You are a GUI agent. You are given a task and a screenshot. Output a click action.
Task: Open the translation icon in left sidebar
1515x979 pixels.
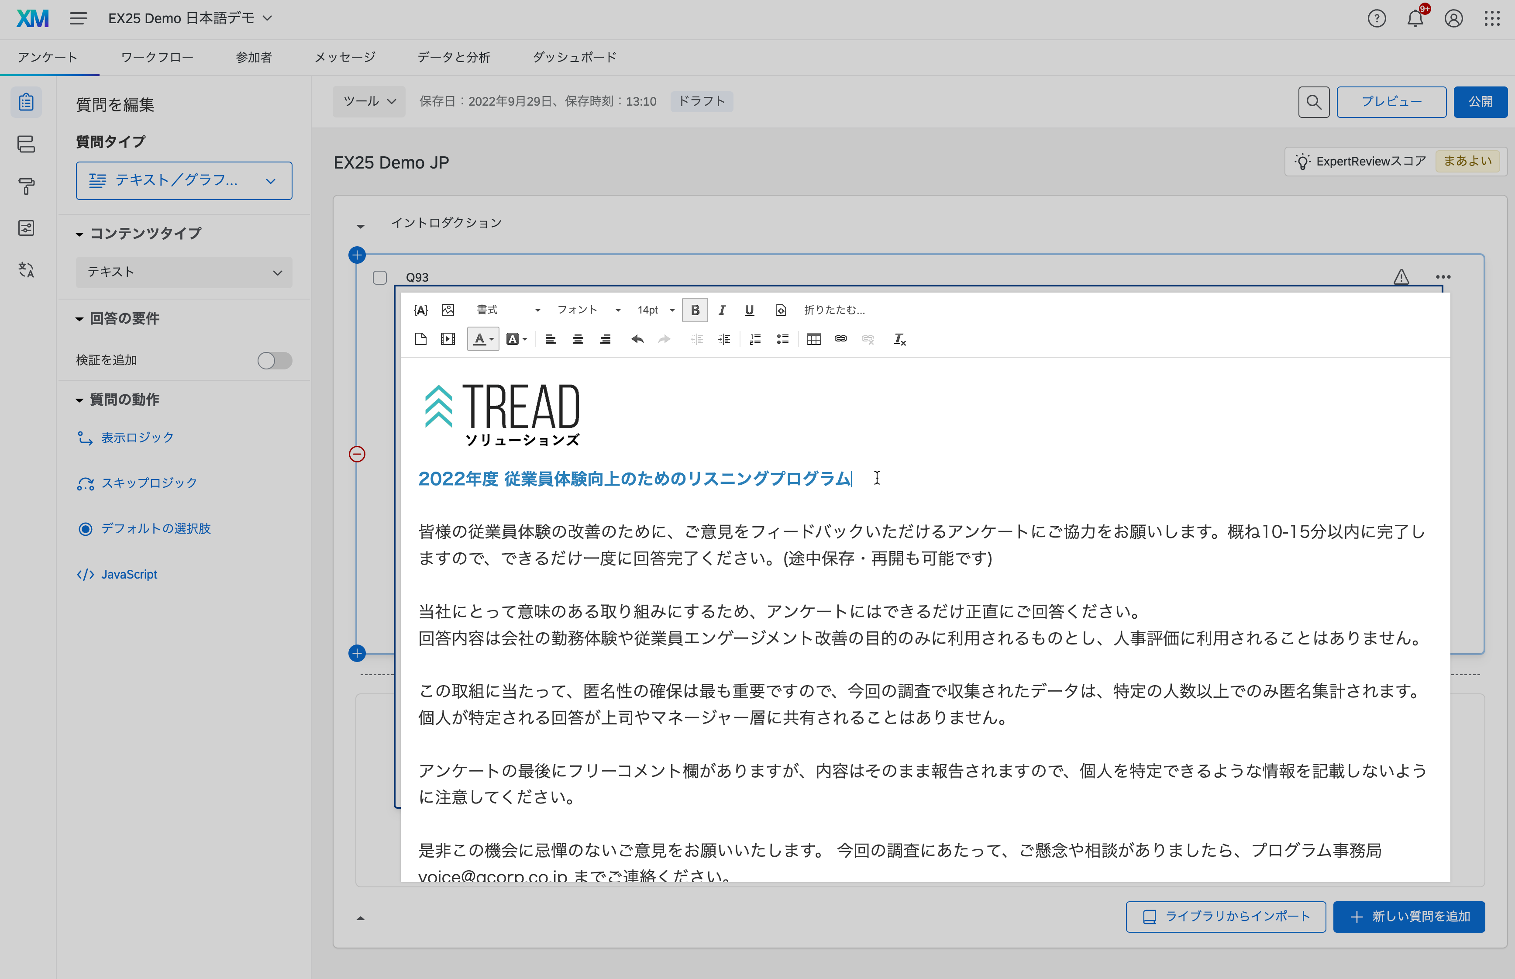coord(26,270)
